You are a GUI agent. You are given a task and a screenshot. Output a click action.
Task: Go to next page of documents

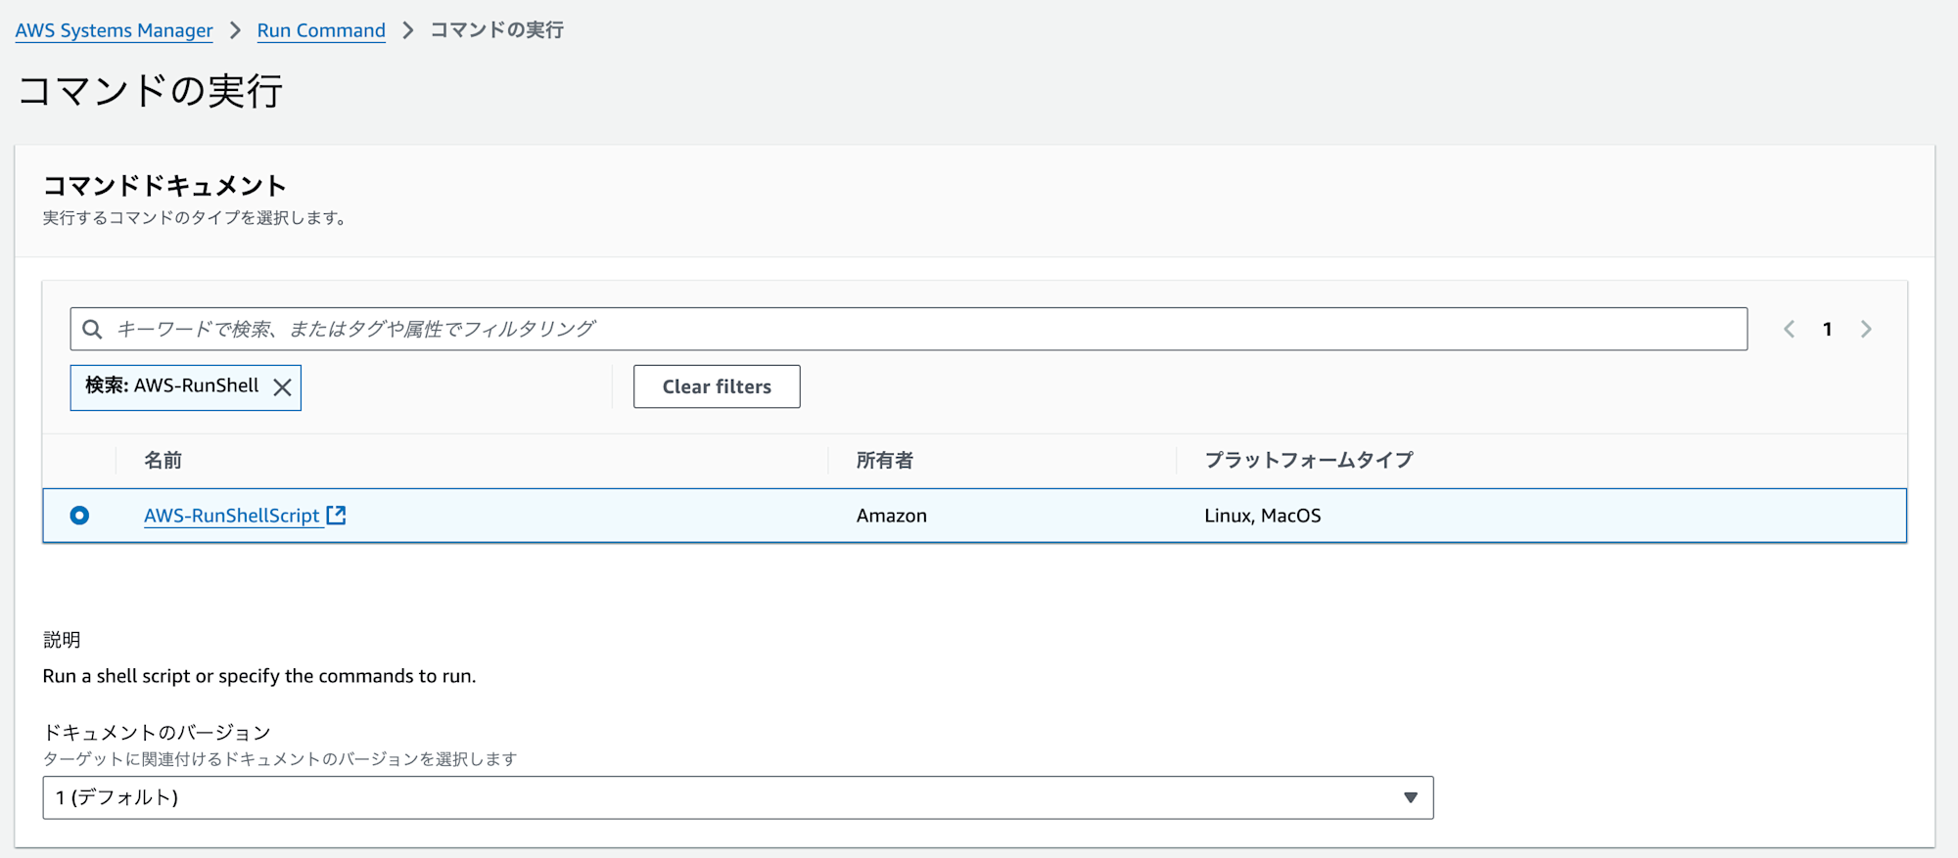[x=1866, y=329]
